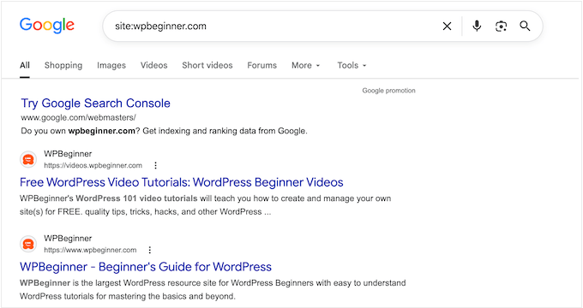Switch to the Shopping tab
Image resolution: width=583 pixels, height=308 pixels.
pyautogui.click(x=63, y=65)
